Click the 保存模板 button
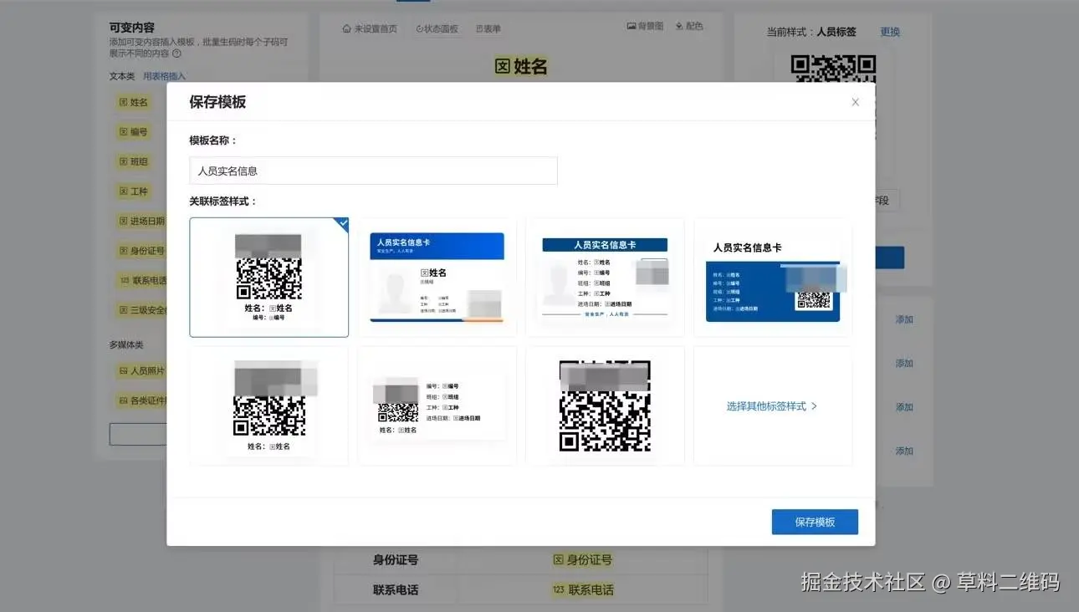The width and height of the screenshot is (1079, 612). pyautogui.click(x=815, y=522)
